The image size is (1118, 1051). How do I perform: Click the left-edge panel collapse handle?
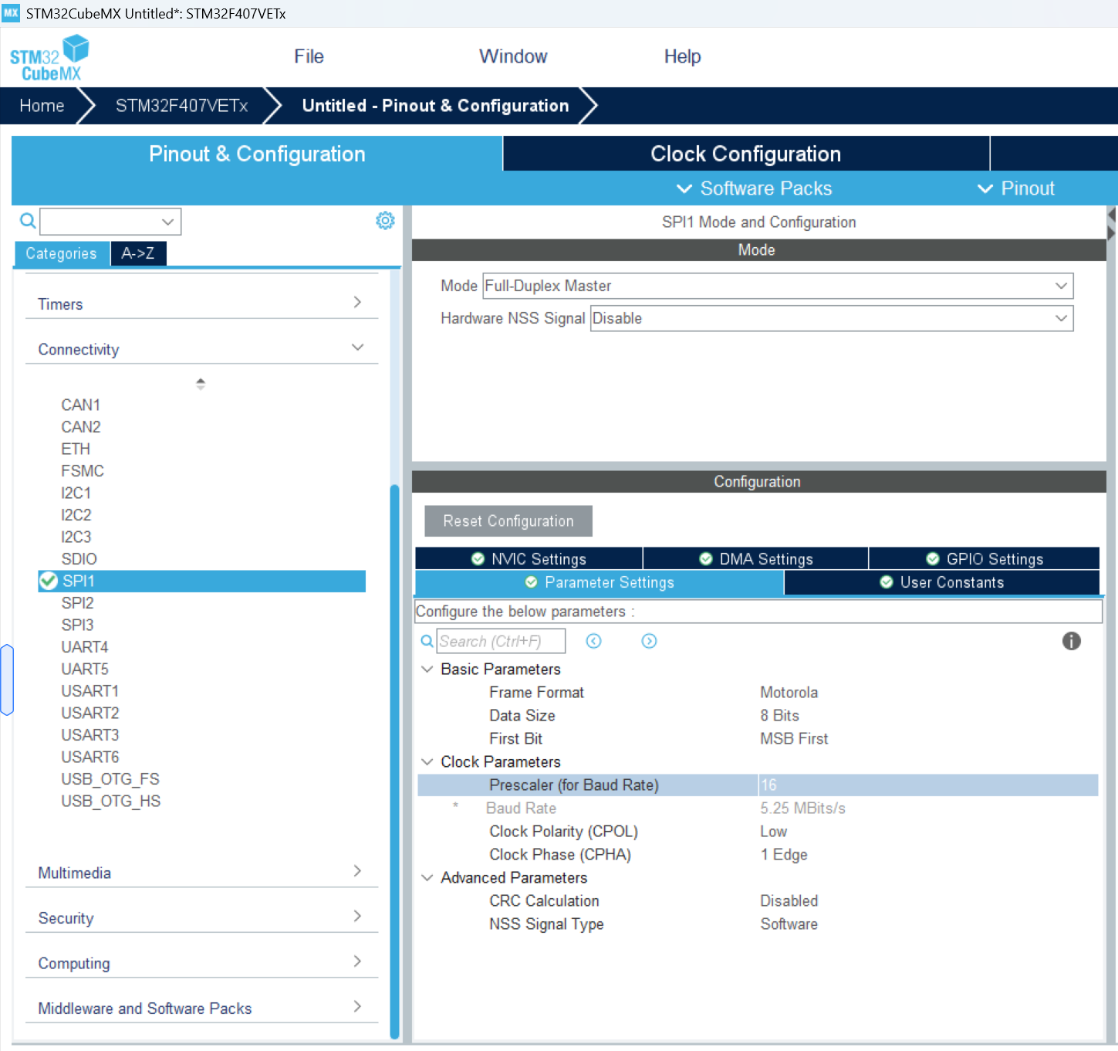point(7,680)
